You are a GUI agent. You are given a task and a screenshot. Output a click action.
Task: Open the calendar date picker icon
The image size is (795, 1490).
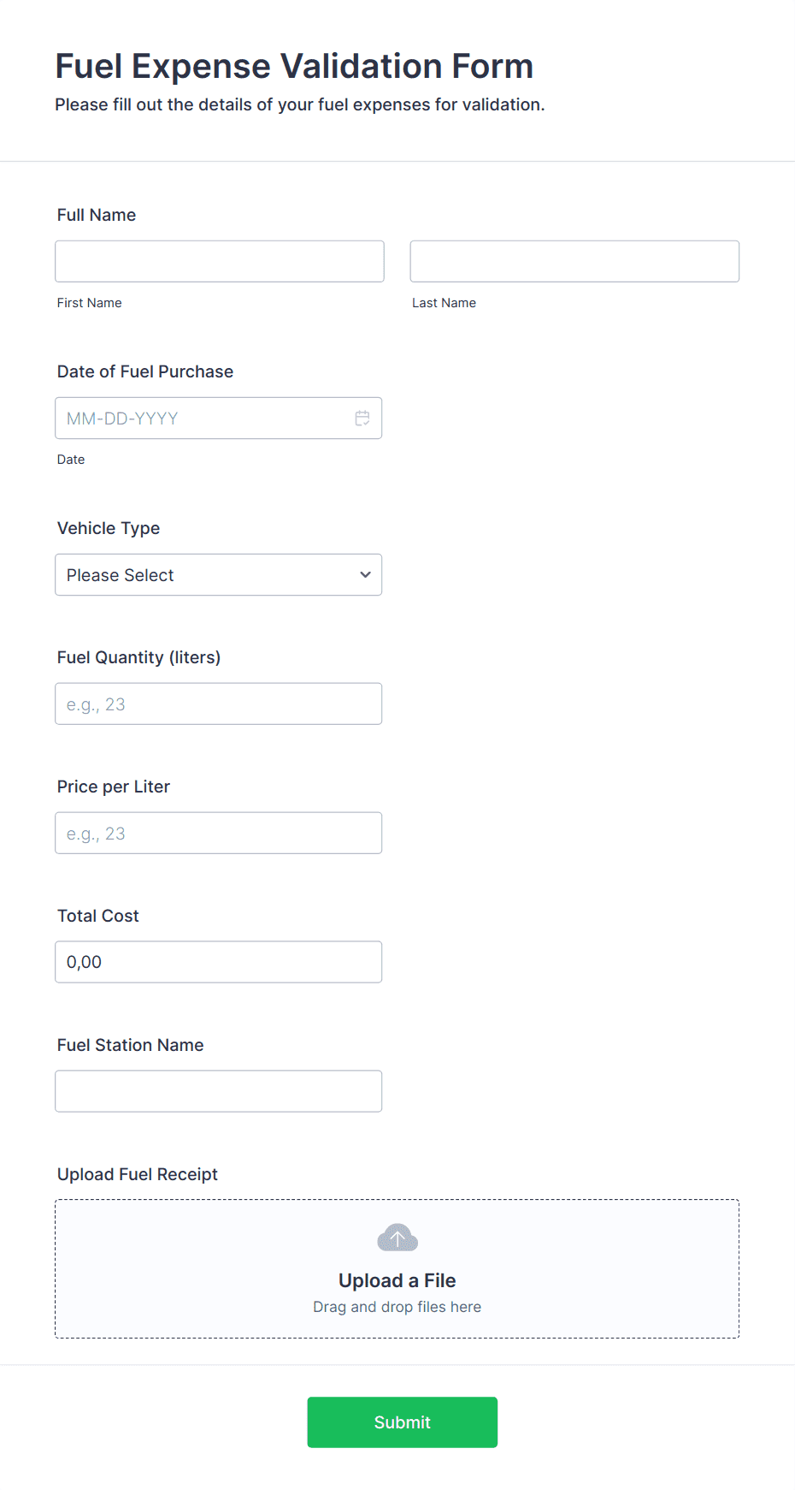pos(362,419)
